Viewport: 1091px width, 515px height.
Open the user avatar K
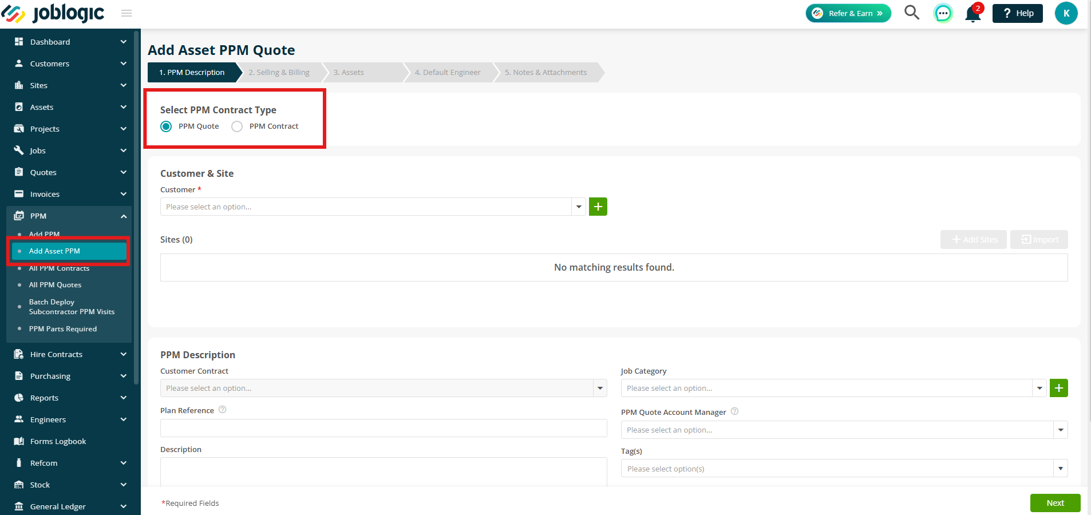[x=1066, y=13]
